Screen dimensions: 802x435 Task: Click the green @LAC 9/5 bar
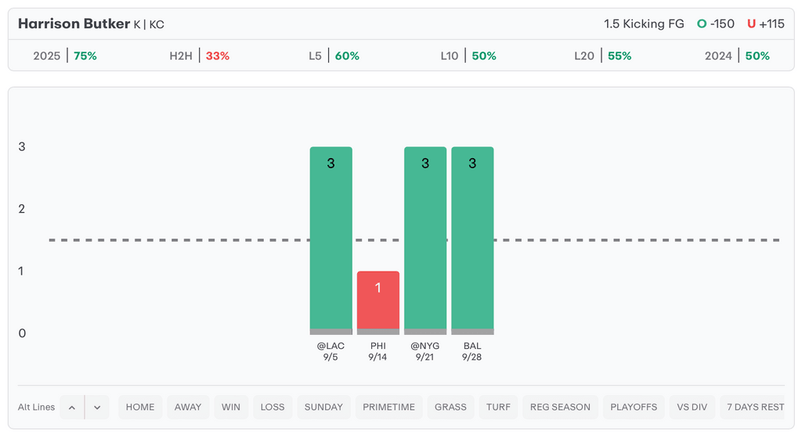331,239
